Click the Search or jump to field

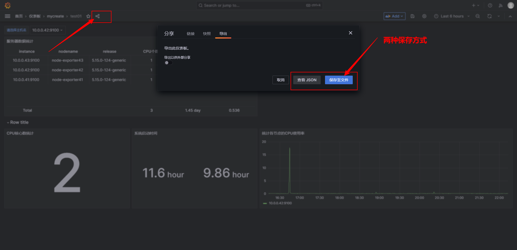(259, 5)
